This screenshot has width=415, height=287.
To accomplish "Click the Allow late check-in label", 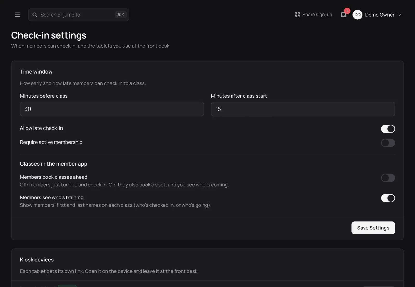I will [41, 128].
